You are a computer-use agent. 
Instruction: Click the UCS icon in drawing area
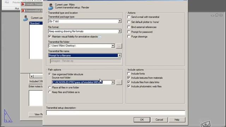[8, 116]
